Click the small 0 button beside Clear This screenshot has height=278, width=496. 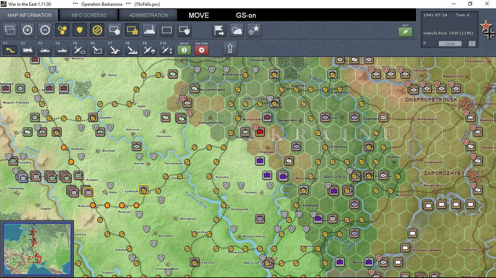[472, 43]
